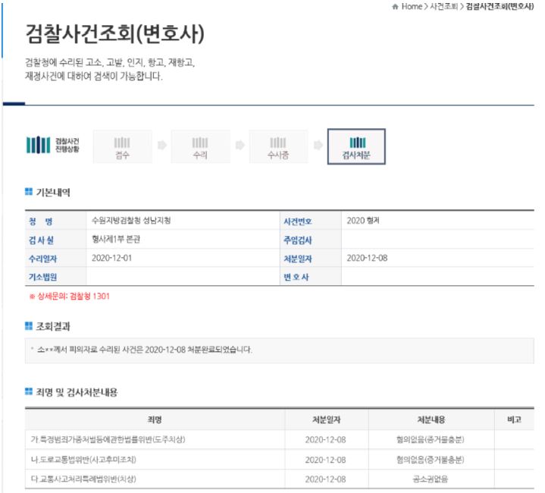Viewport: 545px width, 493px height.
Task: Click the blue square icon beside 조회결과
Action: pos(29,326)
